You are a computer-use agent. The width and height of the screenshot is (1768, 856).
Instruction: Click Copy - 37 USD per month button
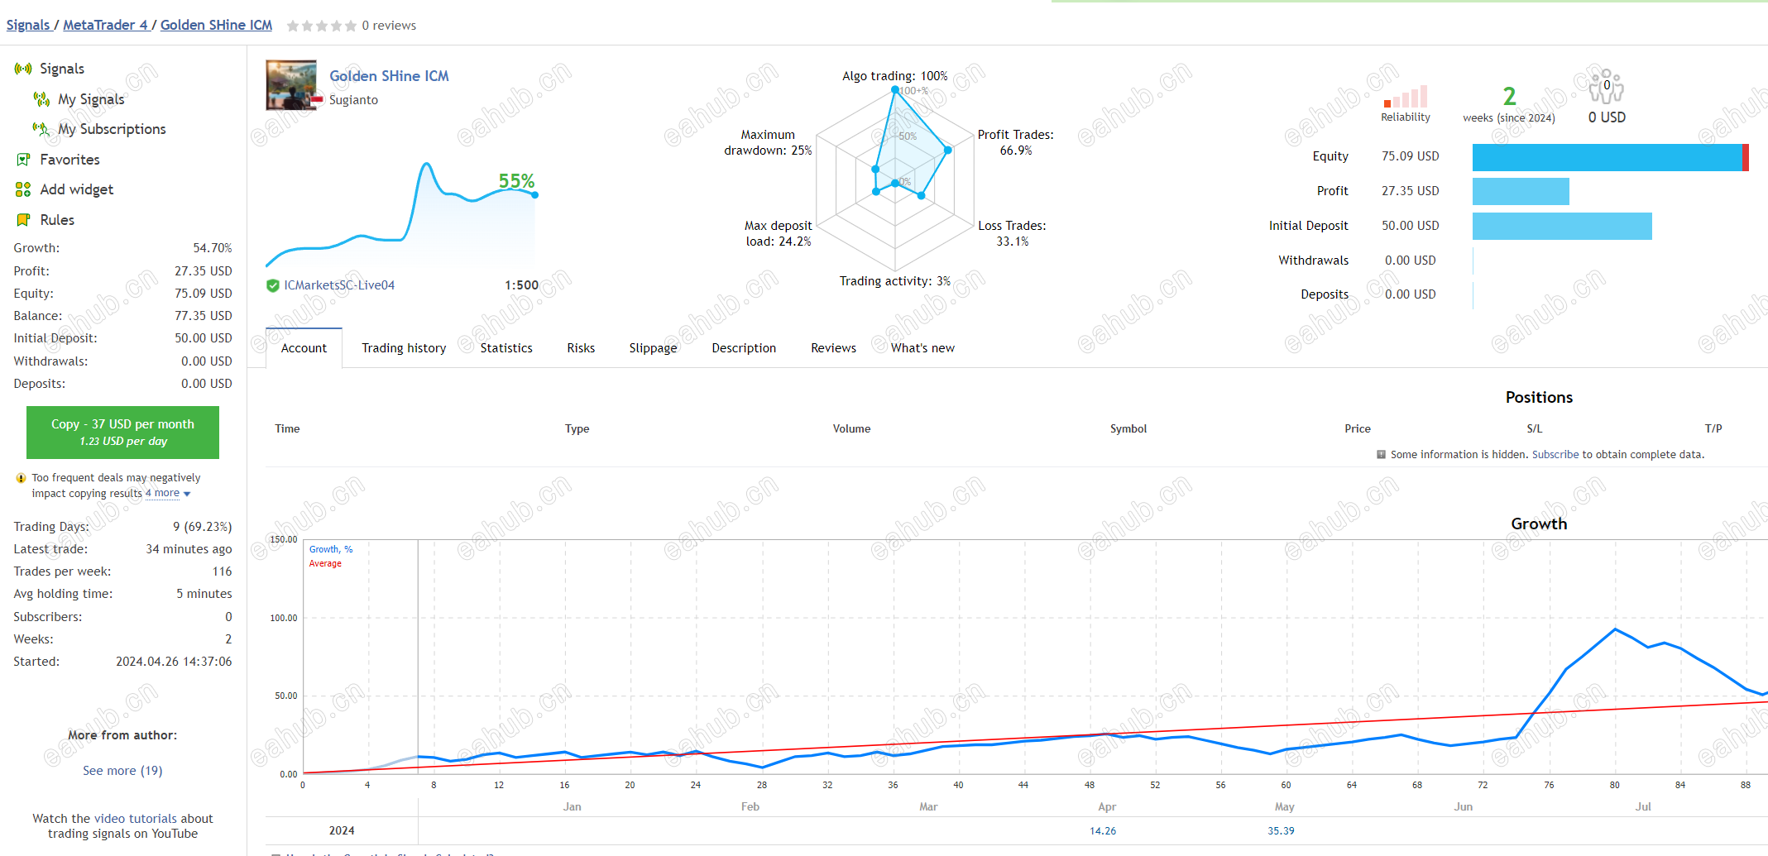coord(122,432)
